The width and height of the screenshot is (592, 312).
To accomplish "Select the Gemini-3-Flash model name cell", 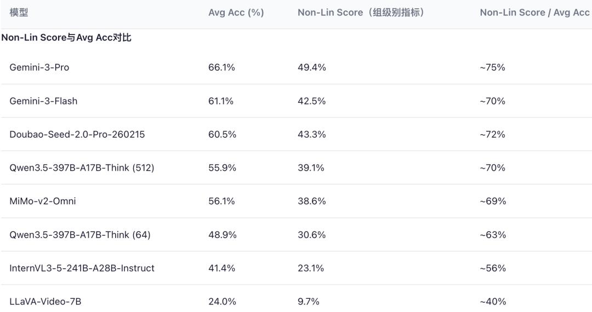I will coord(43,101).
